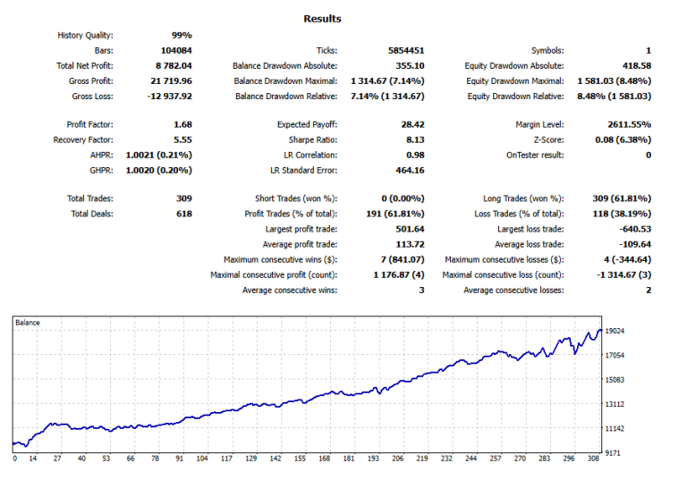Viewport: 687px width, 480px height.
Task: Click Gross Profit value 21 719.96
Action: point(172,81)
